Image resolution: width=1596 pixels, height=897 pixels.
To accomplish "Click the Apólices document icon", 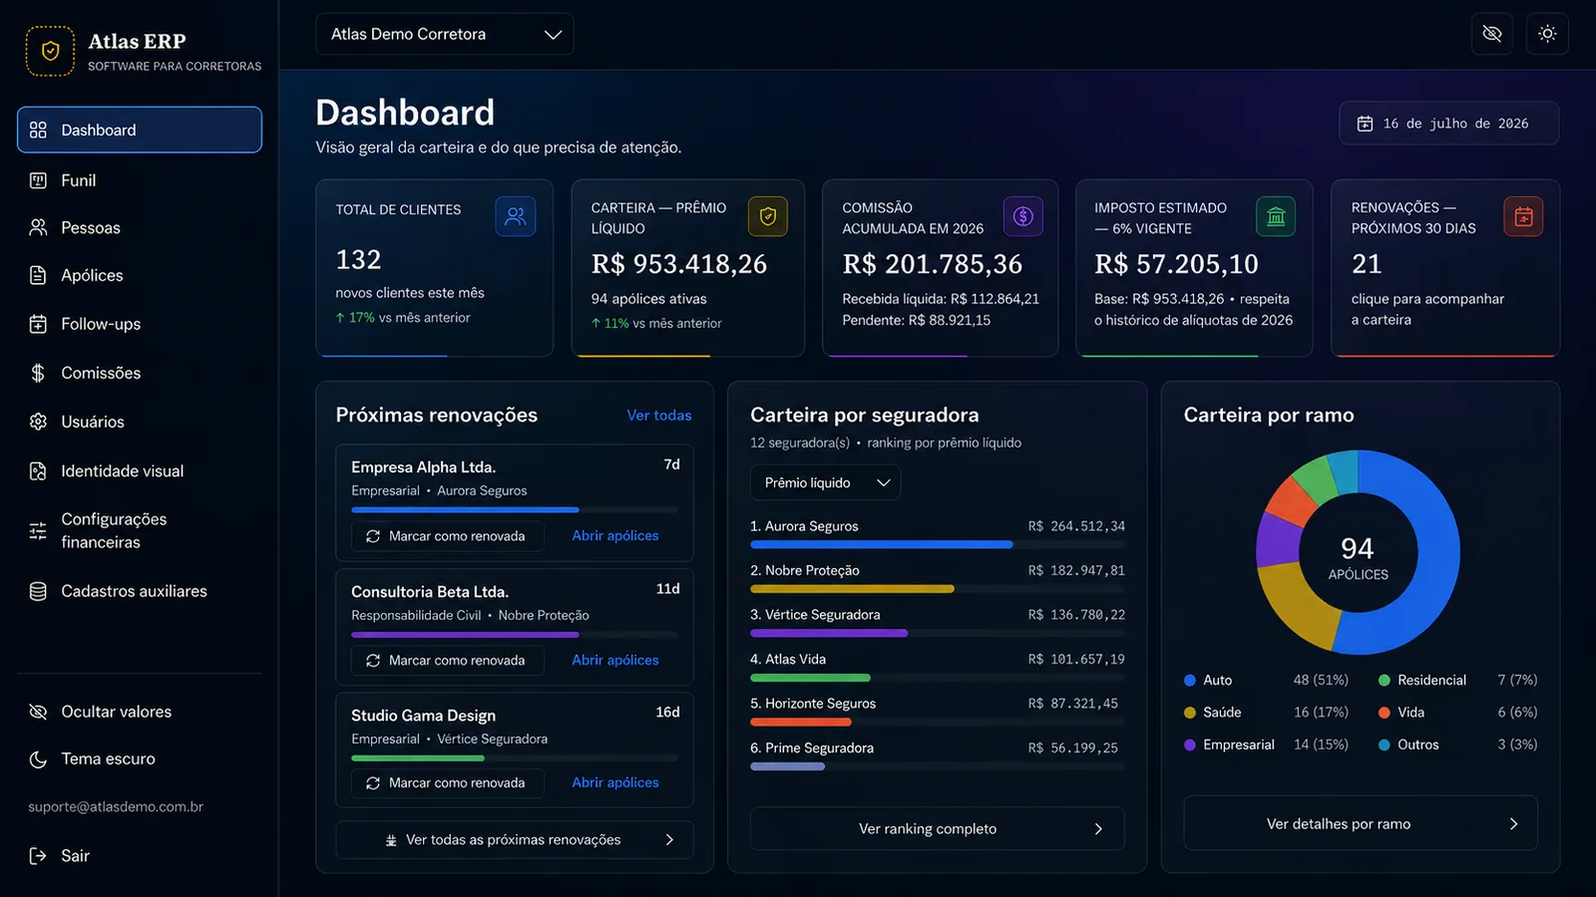I will tap(38, 275).
